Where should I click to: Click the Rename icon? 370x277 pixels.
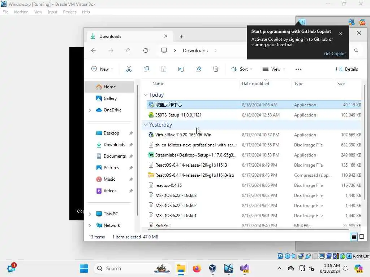(x=181, y=69)
